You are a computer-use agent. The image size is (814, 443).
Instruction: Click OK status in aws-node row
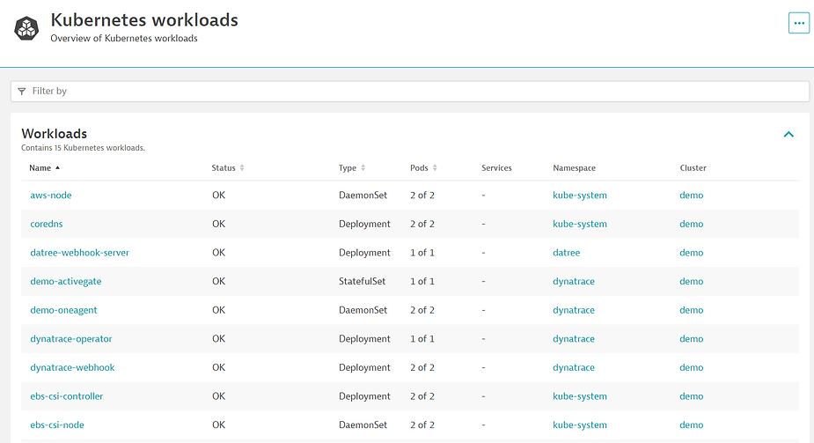pyautogui.click(x=218, y=196)
